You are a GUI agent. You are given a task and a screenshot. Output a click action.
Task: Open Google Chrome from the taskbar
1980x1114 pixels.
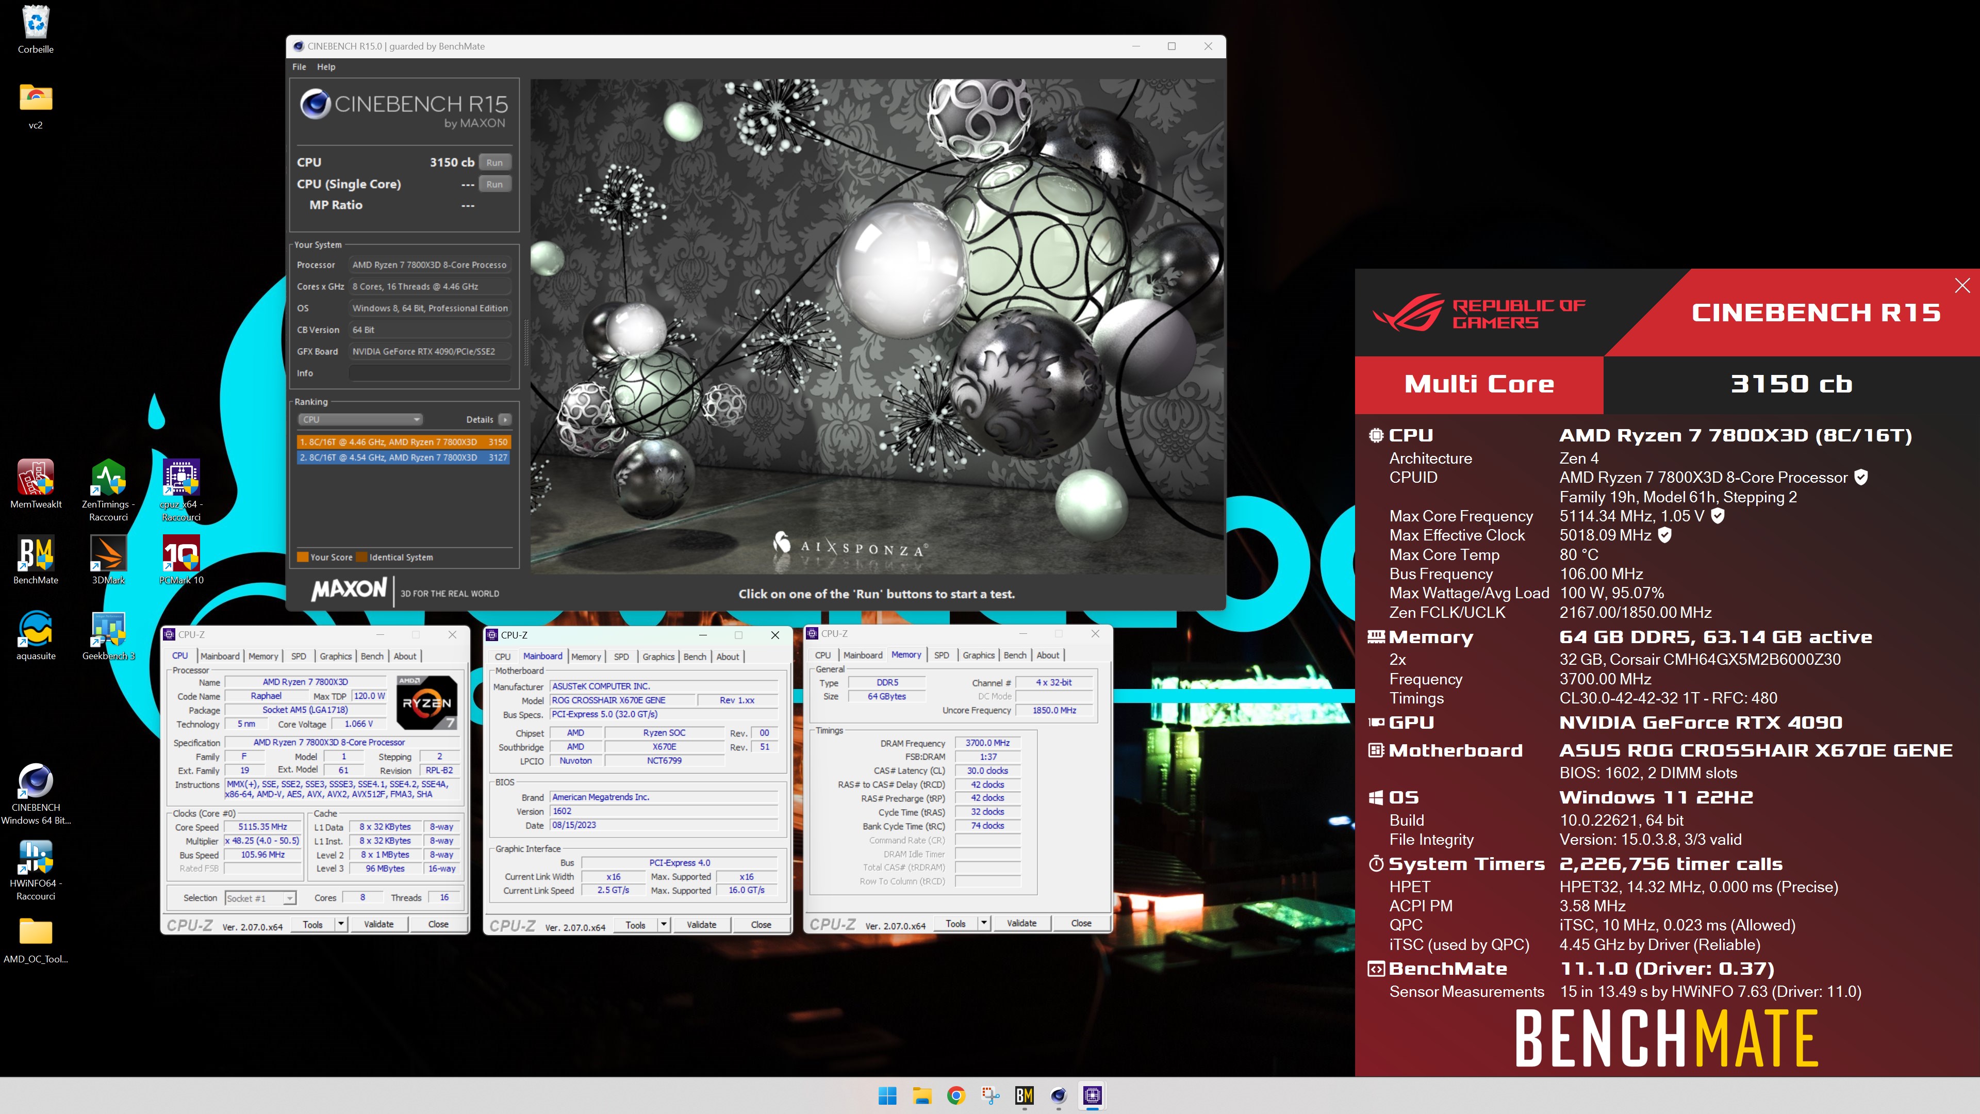tap(955, 1095)
